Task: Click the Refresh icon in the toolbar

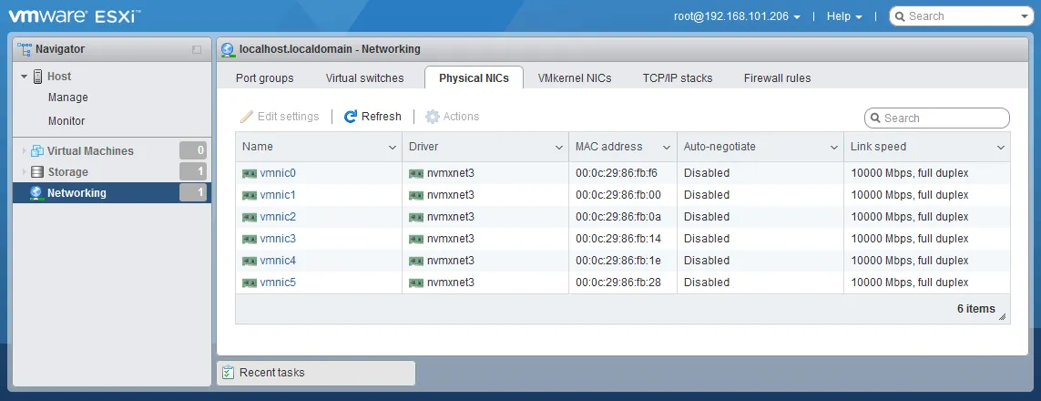Action: click(x=351, y=117)
